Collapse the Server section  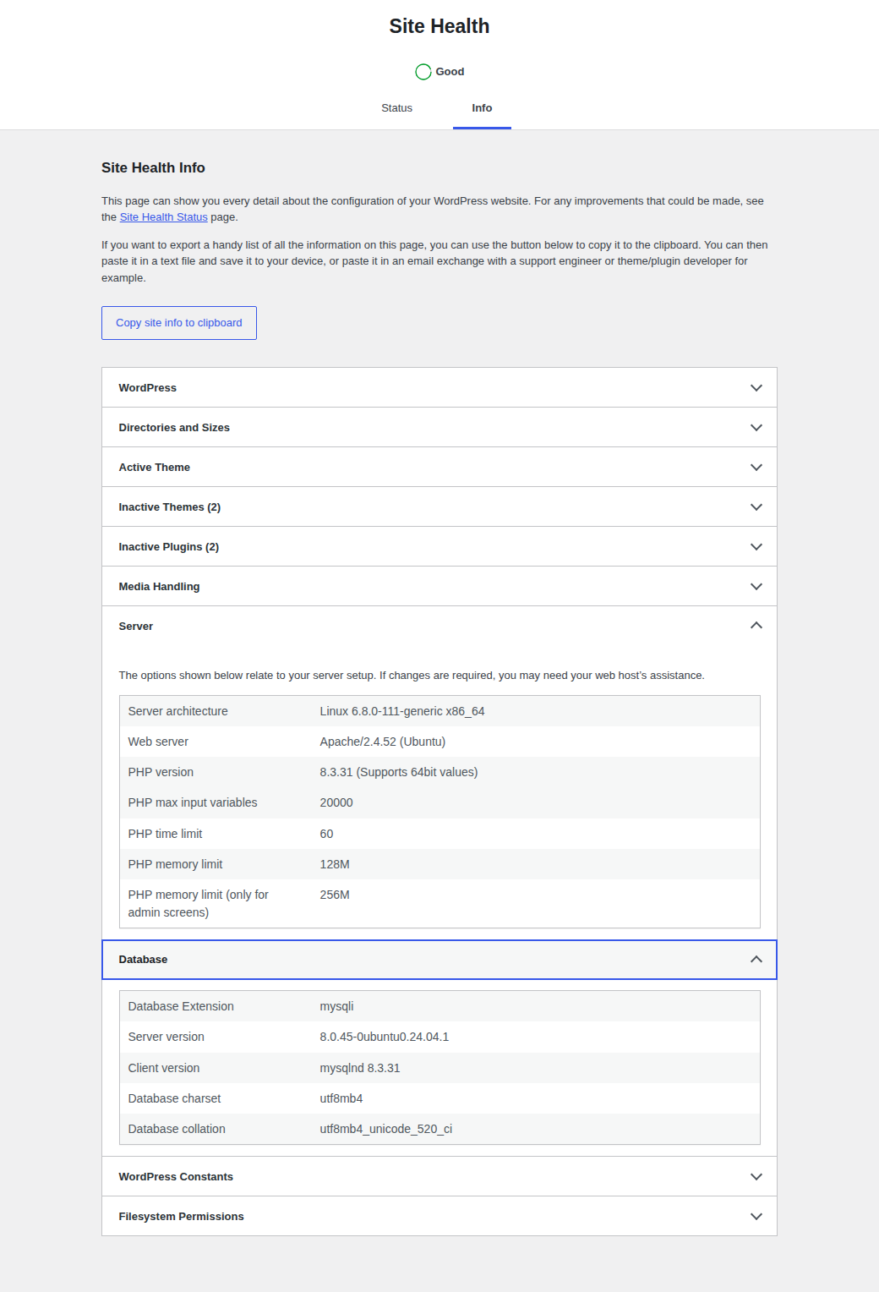point(439,627)
